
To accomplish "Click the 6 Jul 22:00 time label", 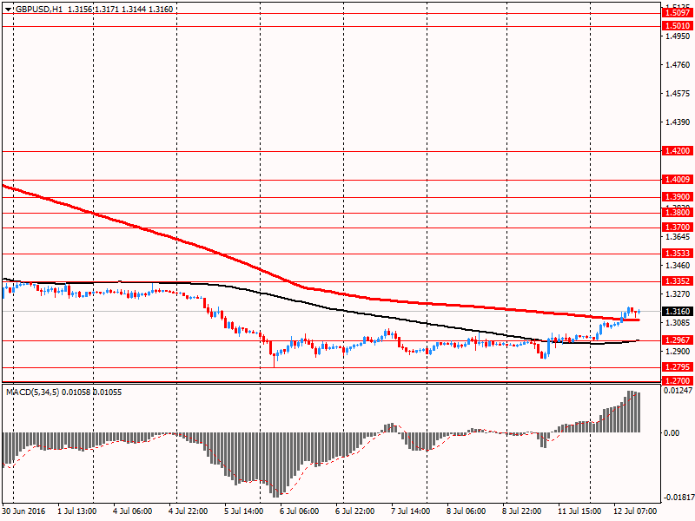I will pos(354,511).
